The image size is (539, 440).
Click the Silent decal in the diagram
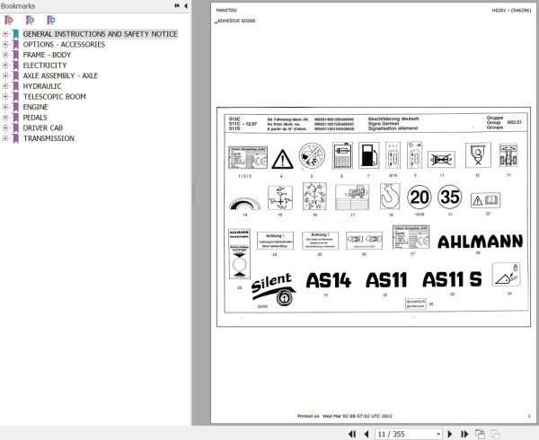point(274,289)
